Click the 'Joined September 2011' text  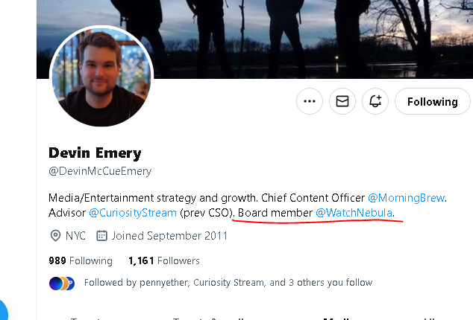[169, 236]
